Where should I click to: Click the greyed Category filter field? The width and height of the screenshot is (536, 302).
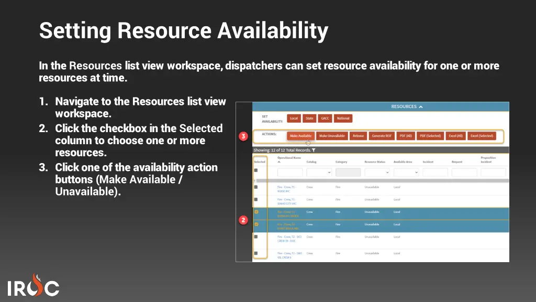click(x=348, y=172)
